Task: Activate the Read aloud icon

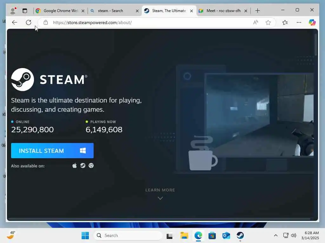Action: pyautogui.click(x=255, y=22)
